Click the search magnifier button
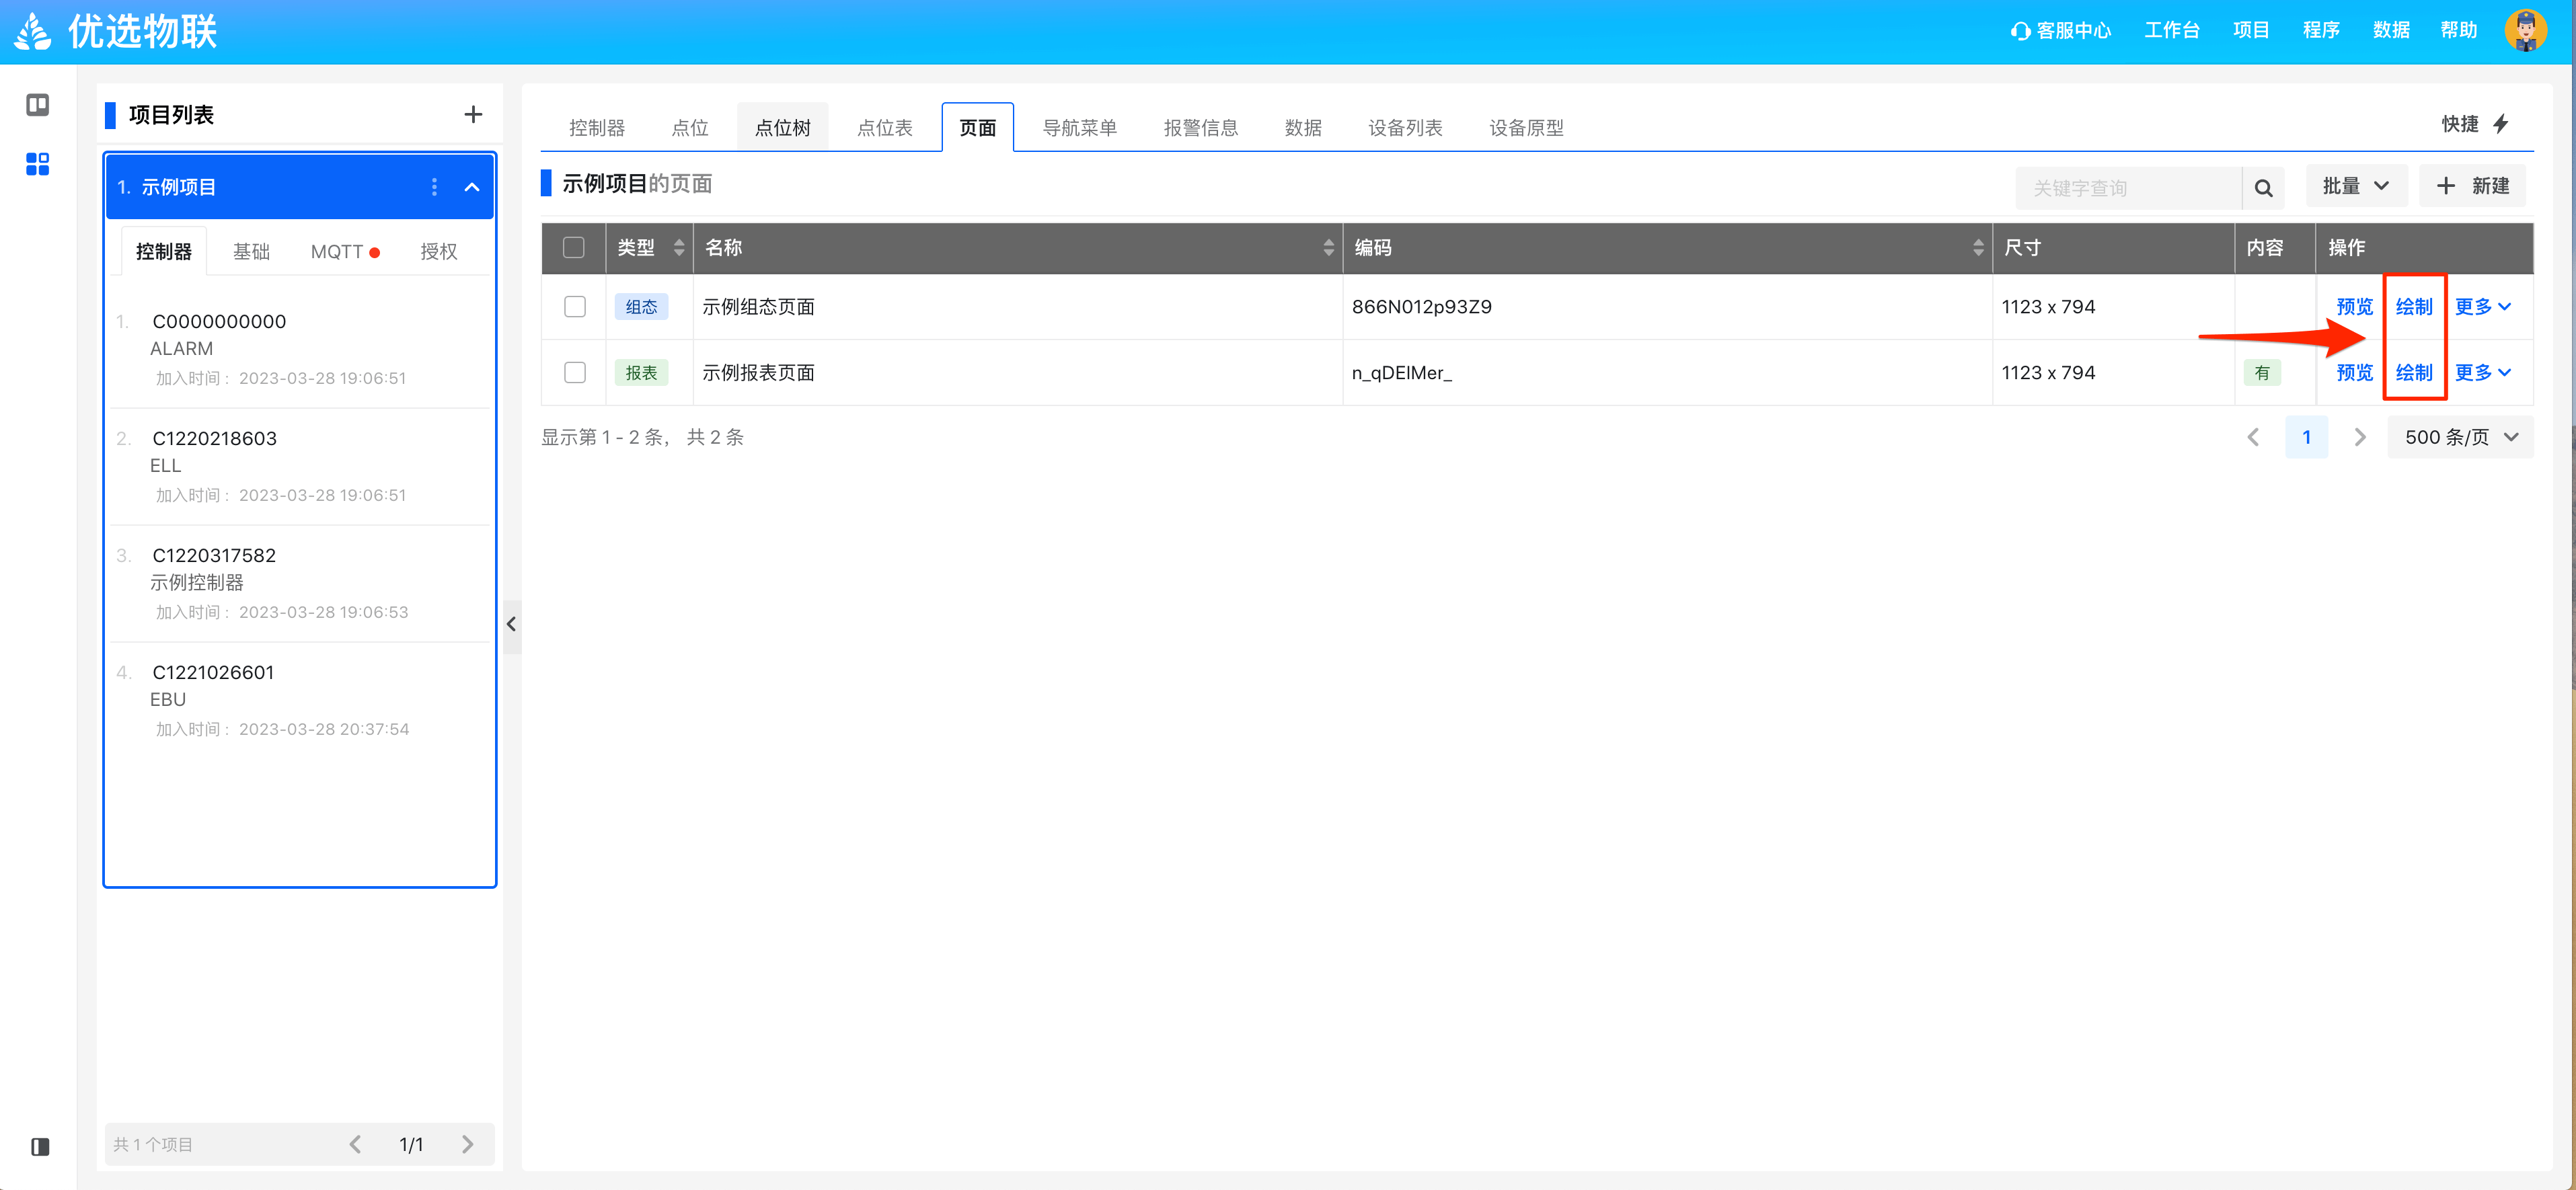This screenshot has width=2576, height=1190. tap(2263, 188)
